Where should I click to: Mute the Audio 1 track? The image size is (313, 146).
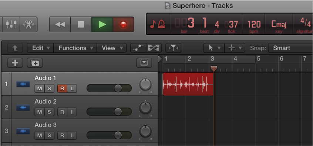(x=40, y=88)
